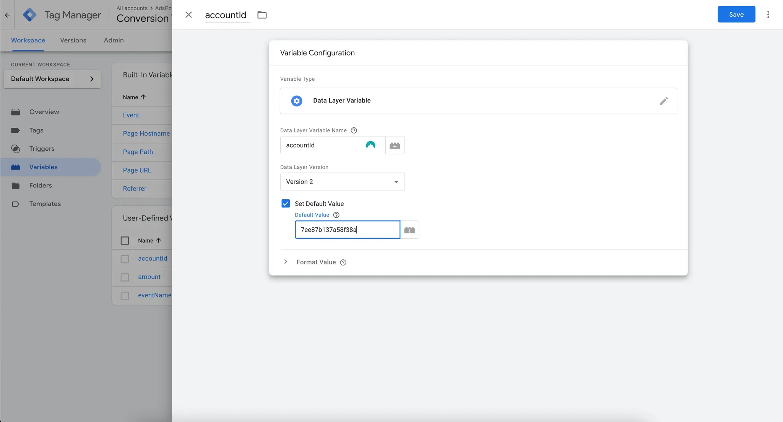Open the Data Layer Version dropdown
Viewport: 783px width, 422px height.
pyautogui.click(x=342, y=182)
